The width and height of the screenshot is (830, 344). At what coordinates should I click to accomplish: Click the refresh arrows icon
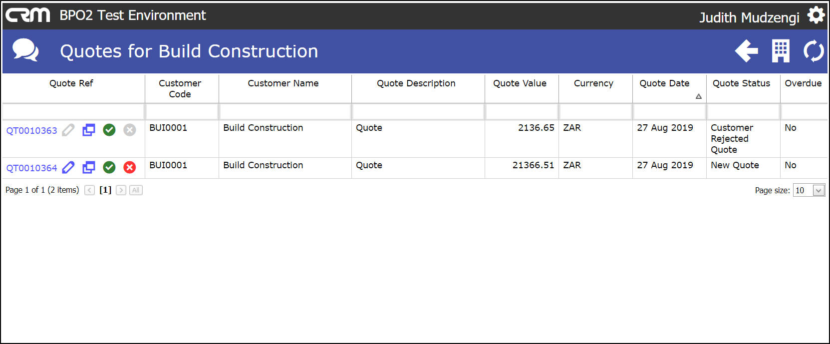point(814,51)
